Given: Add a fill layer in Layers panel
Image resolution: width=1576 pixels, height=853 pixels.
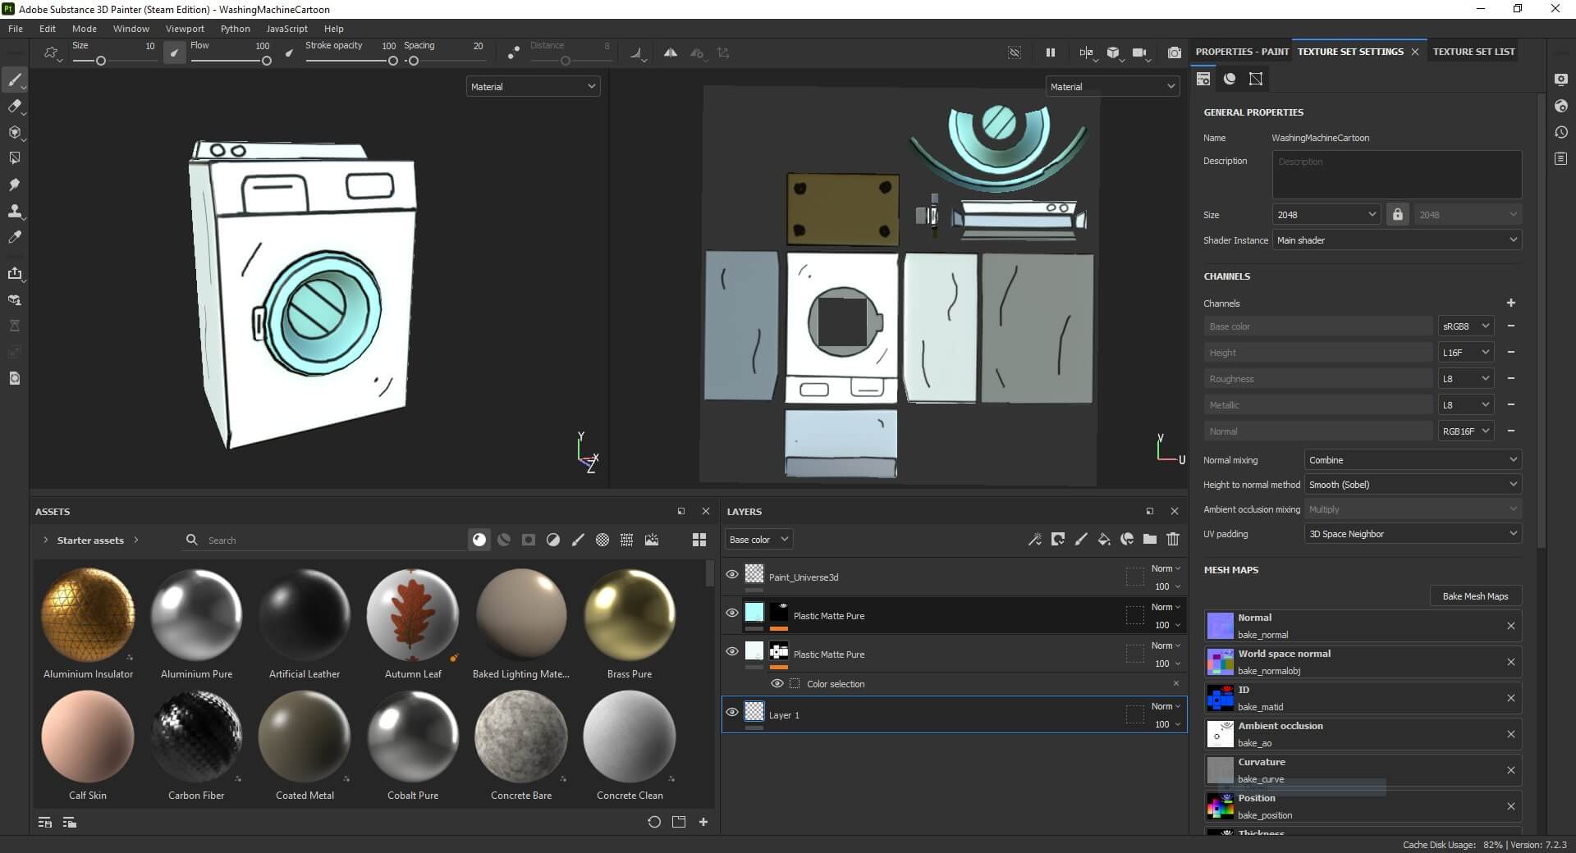Looking at the screenshot, I should pos(1104,539).
